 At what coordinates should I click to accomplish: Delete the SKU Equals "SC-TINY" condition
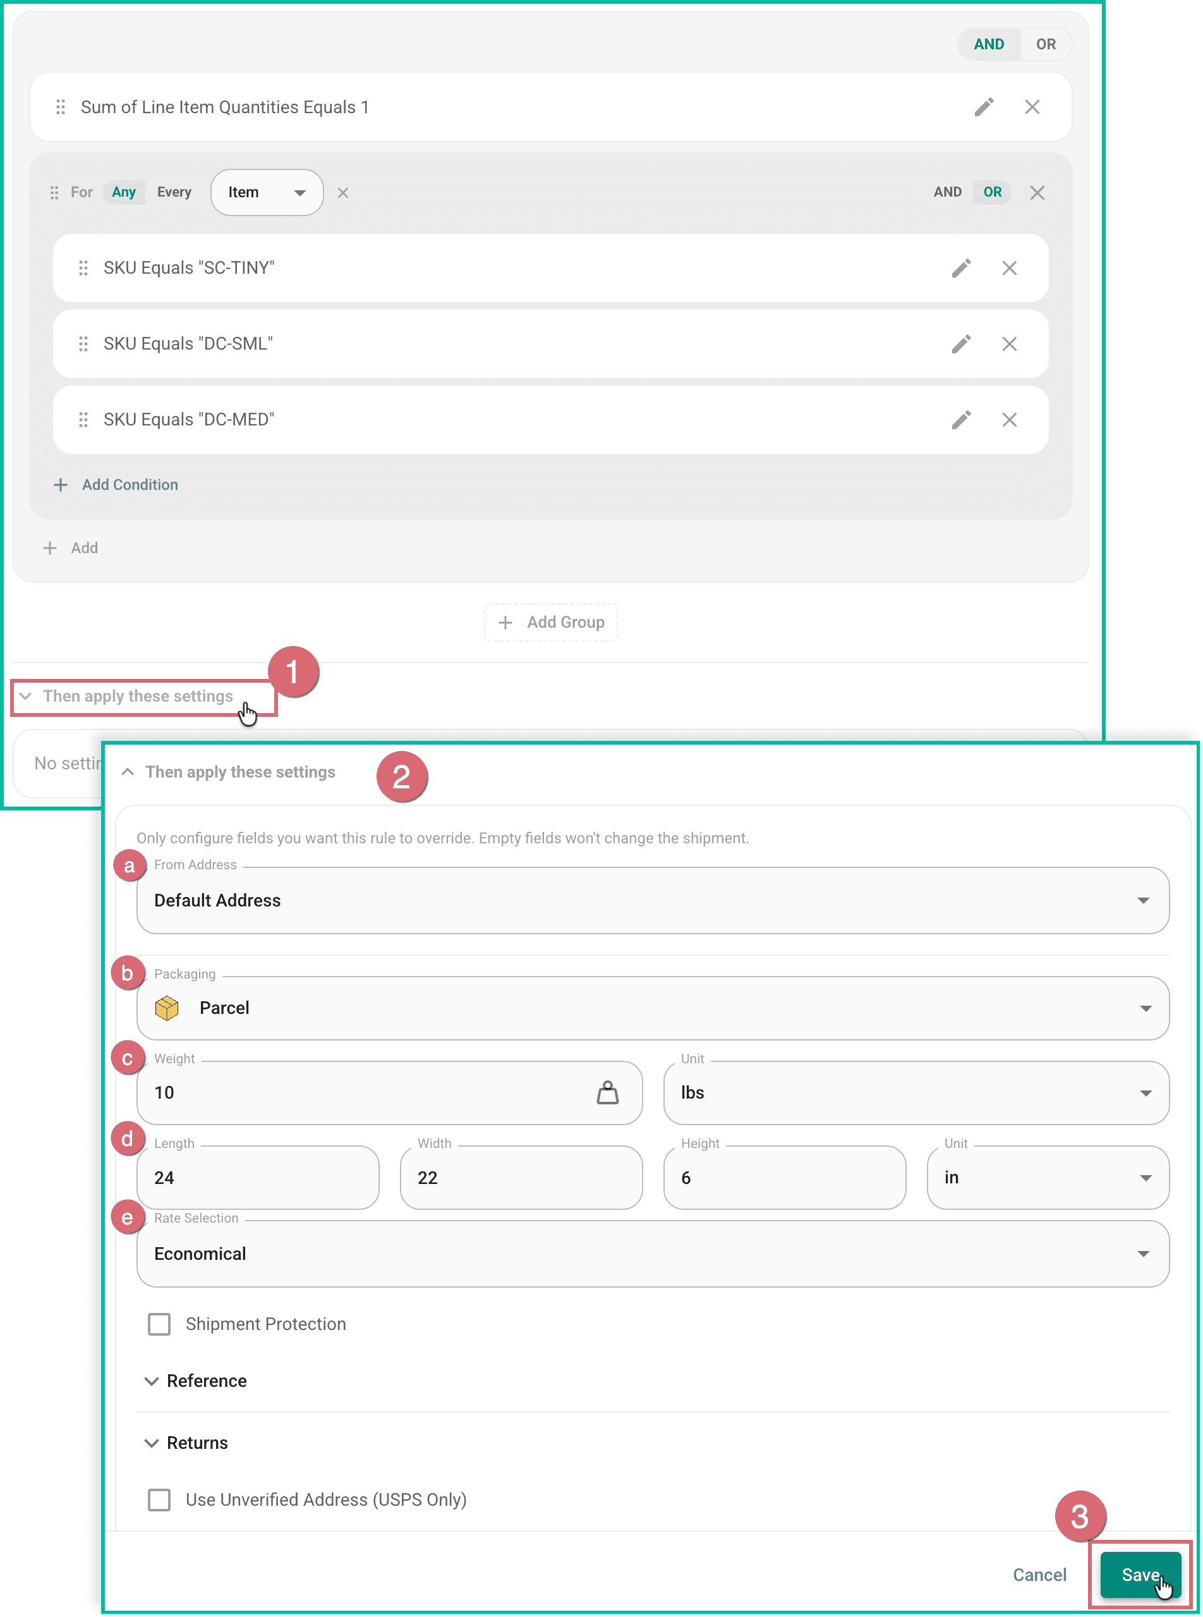[1009, 268]
